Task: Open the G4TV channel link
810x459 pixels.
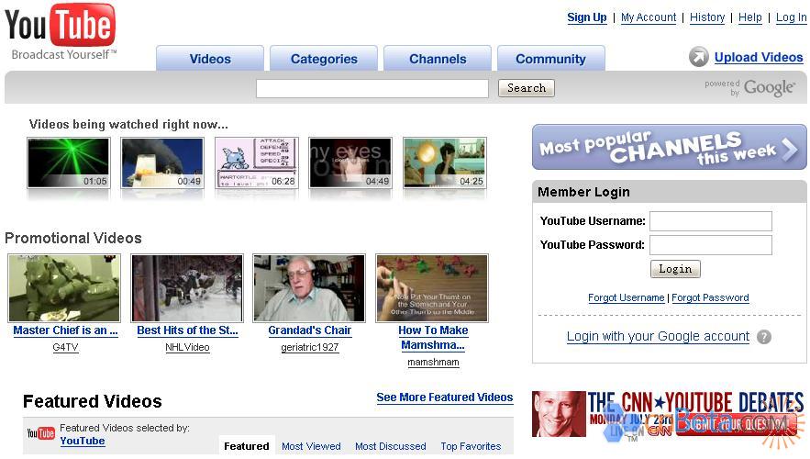Action: [x=66, y=347]
